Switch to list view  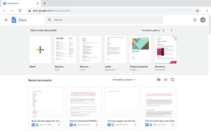159,79
